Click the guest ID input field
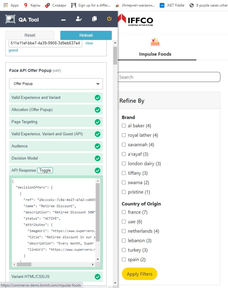The width and height of the screenshot is (228, 288). pos(45,43)
